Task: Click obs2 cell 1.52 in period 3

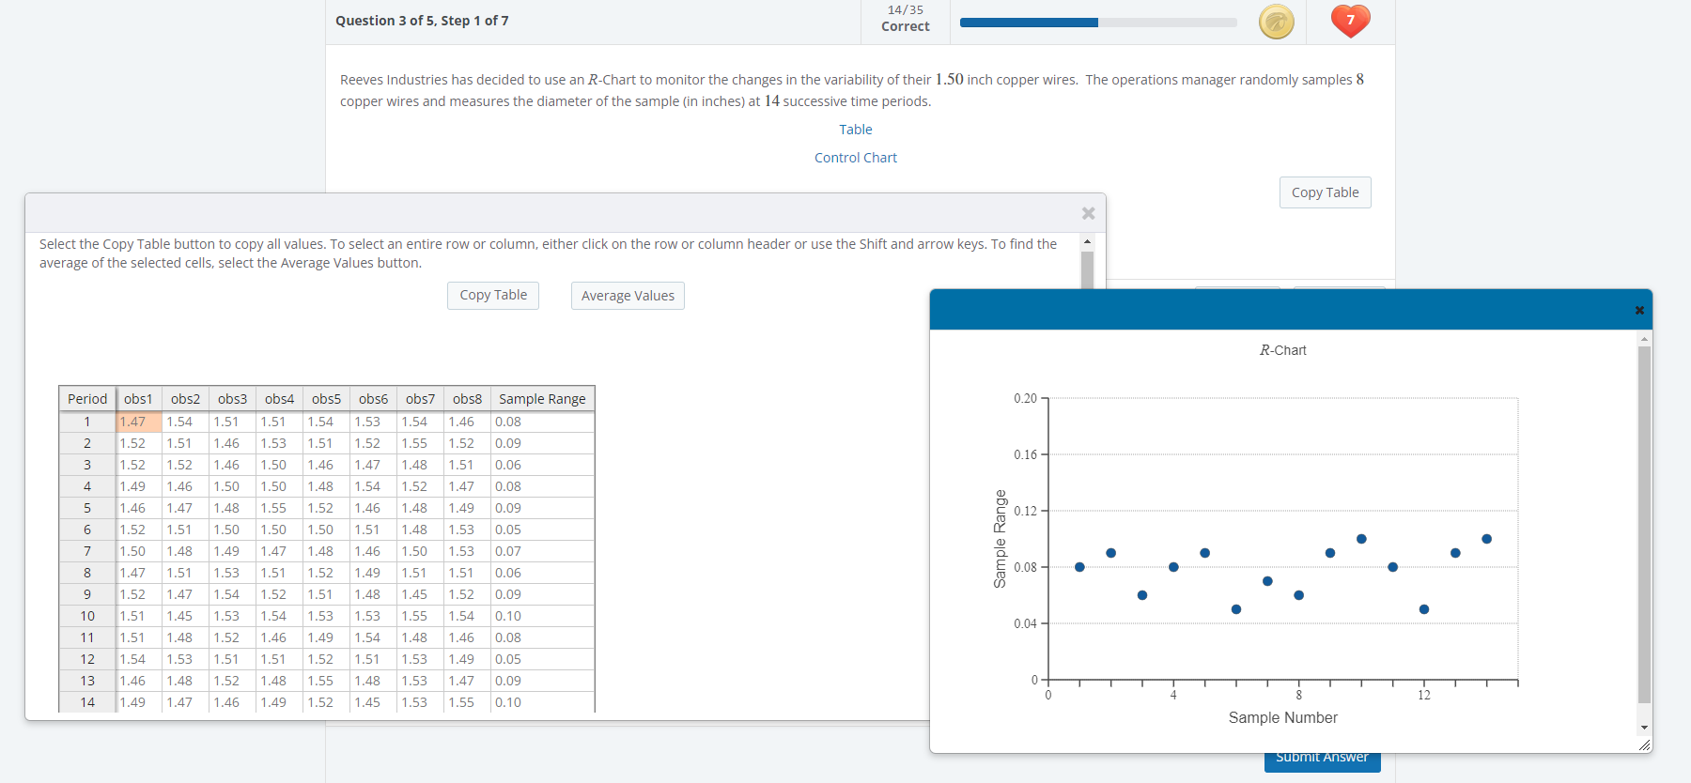Action: point(185,466)
